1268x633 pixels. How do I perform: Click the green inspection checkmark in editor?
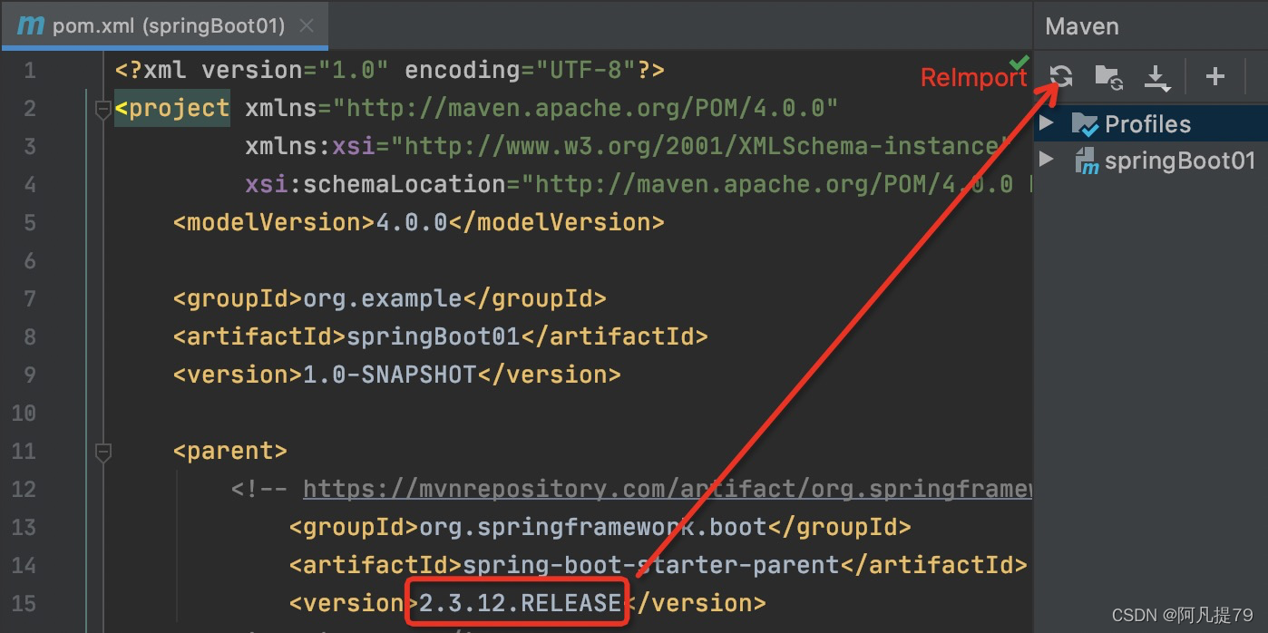(1019, 63)
